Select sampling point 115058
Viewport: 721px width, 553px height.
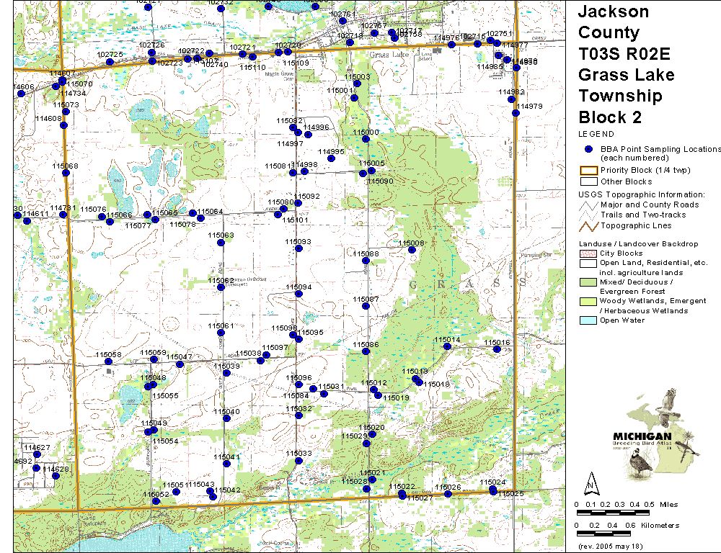pyautogui.click(x=109, y=362)
